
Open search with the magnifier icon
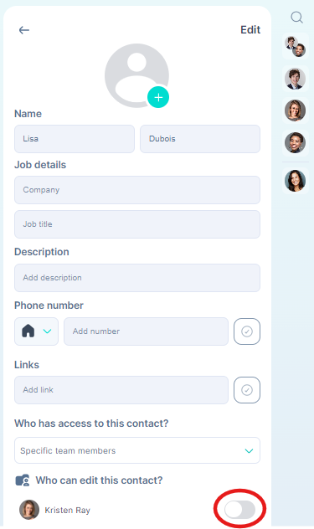pyautogui.click(x=296, y=18)
